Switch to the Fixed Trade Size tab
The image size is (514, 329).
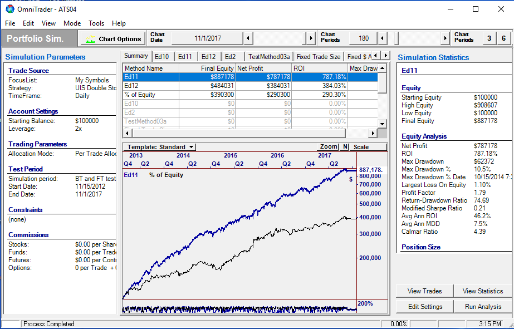tap(319, 57)
